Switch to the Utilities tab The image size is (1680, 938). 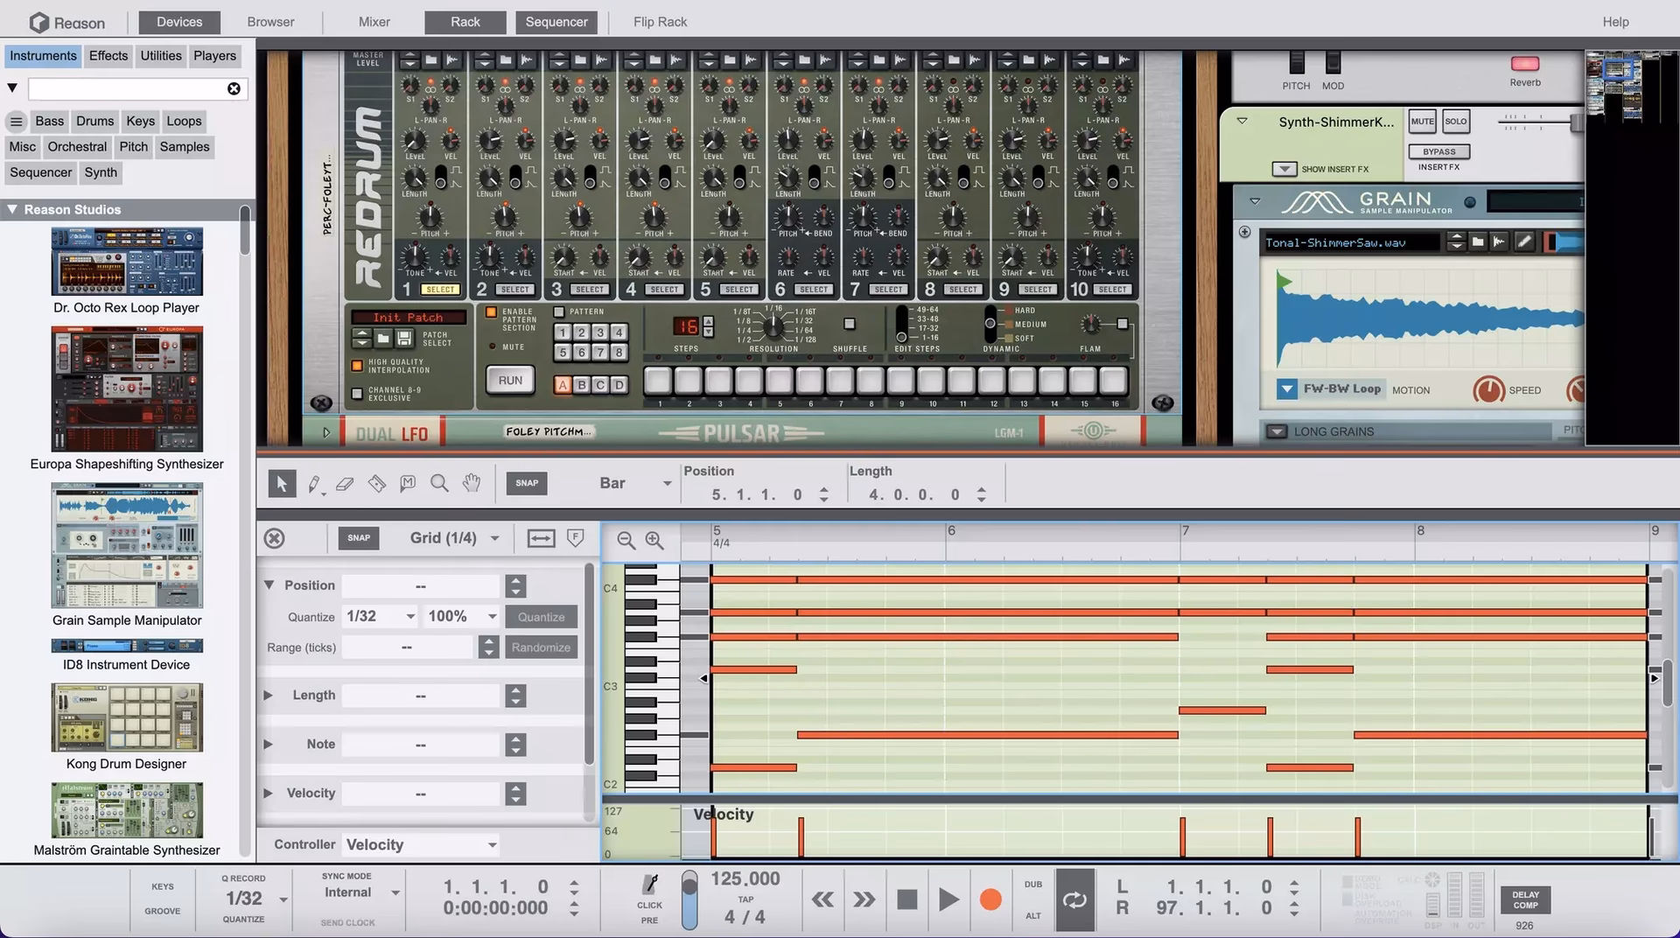161,55
